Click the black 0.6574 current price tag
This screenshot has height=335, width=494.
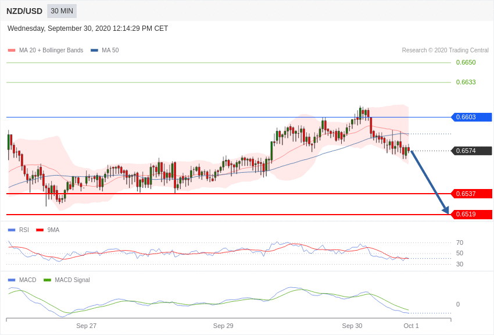point(472,151)
